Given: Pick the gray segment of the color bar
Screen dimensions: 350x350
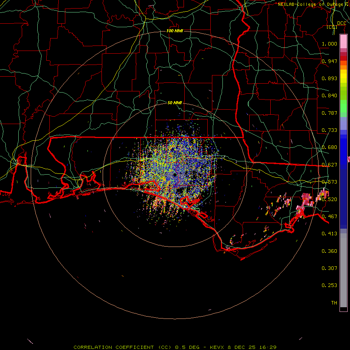Looking at the screenshot, I should tap(343, 270).
